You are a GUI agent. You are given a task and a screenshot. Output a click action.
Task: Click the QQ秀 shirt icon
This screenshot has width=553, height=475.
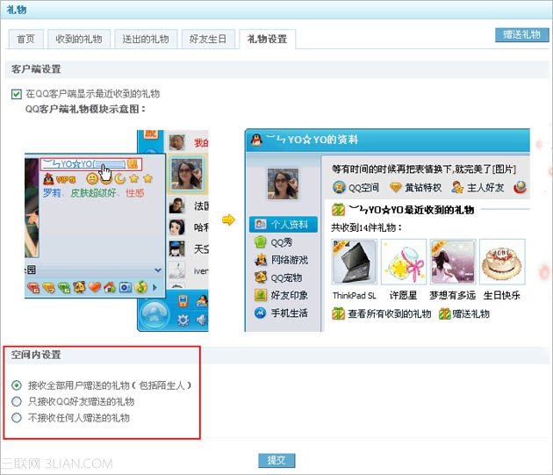click(261, 242)
